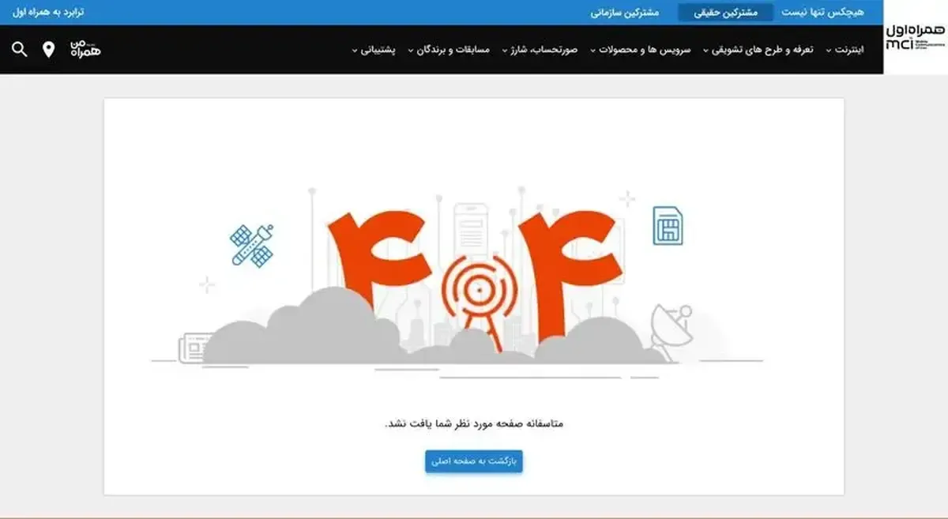This screenshot has width=948, height=519.
Task: Expand تعرفه و طرح های تشویقی menu
Action: coord(758,50)
